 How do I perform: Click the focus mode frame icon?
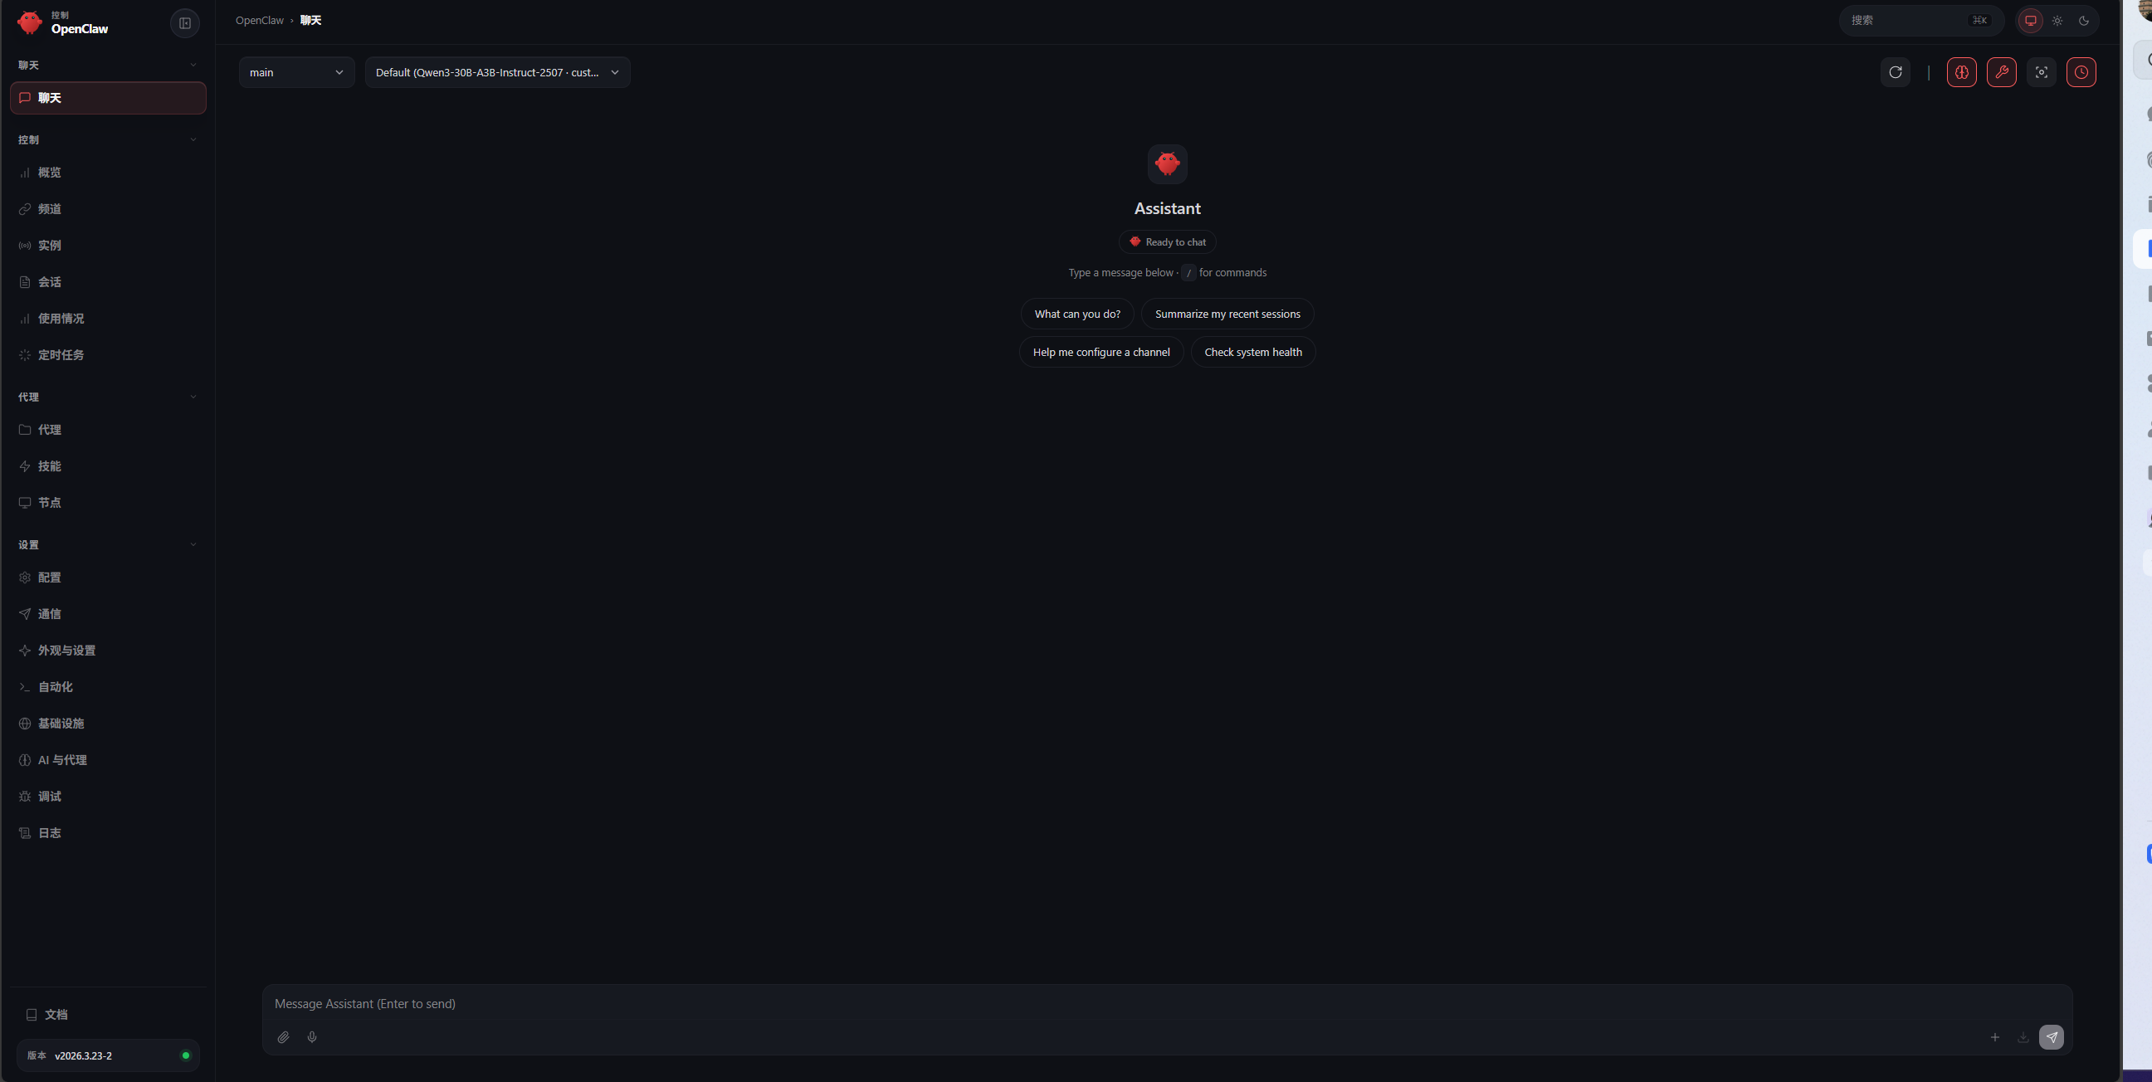tap(2041, 72)
